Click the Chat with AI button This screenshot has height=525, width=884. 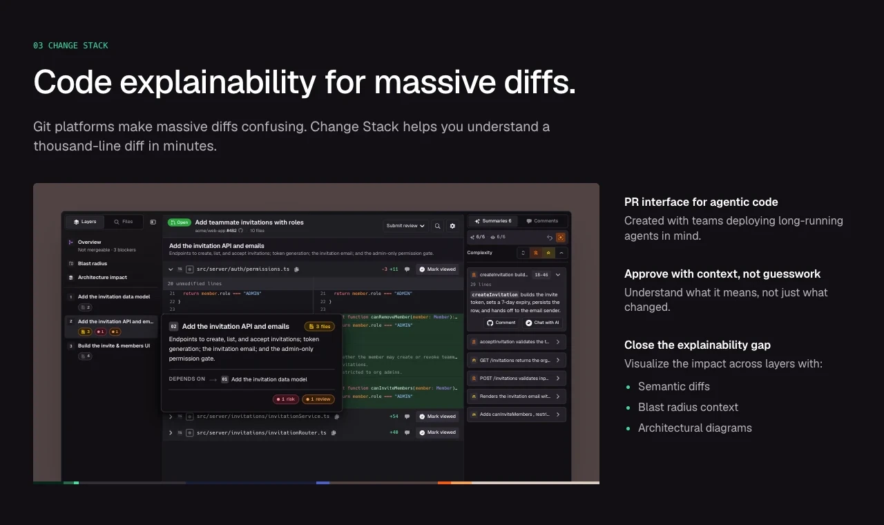542,323
